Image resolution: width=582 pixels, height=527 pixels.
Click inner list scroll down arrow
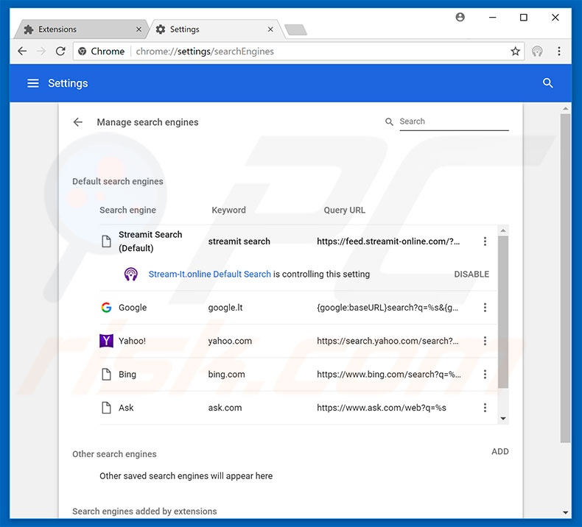coord(503,419)
